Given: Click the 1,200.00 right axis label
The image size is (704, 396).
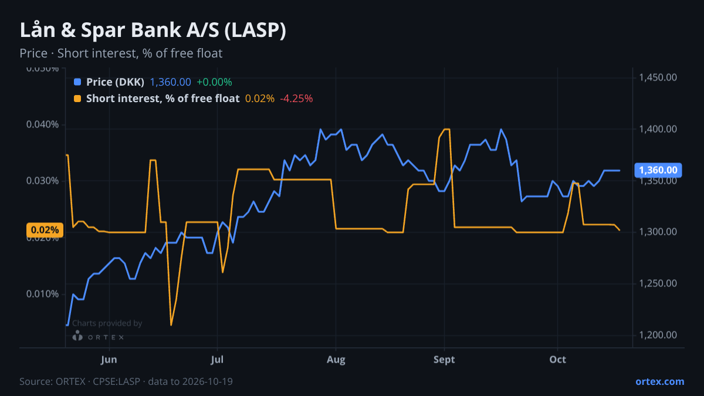Looking at the screenshot, I should 658,336.
